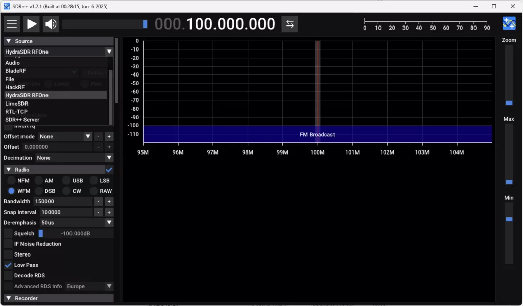Open the Offset mode dropdown

(65, 136)
